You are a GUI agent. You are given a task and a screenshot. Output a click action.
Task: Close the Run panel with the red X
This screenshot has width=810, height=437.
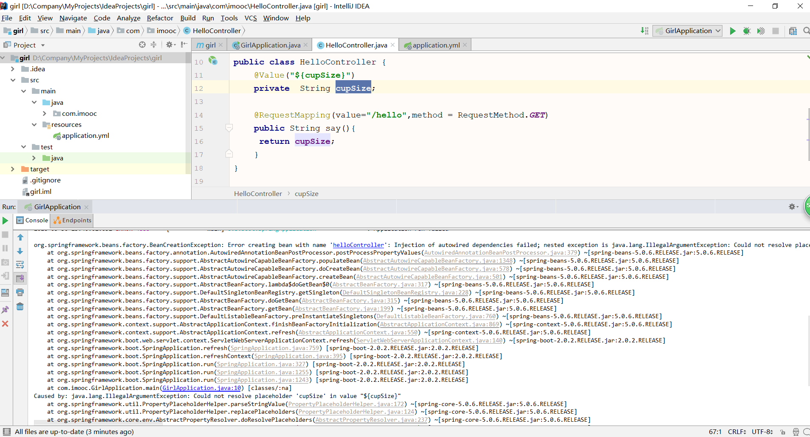point(5,324)
